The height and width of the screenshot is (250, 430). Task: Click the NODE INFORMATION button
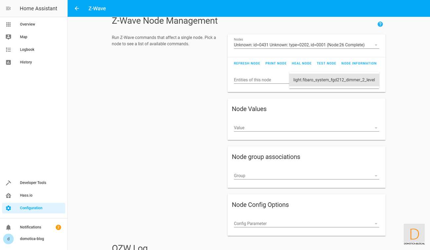coord(359,63)
